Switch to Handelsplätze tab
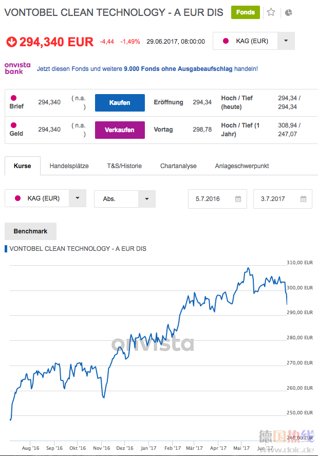Image resolution: width=318 pixels, height=456 pixels. click(69, 166)
